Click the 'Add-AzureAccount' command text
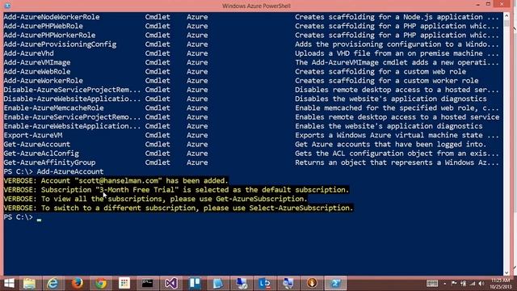Image resolution: width=517 pixels, height=291 pixels. [x=70, y=171]
